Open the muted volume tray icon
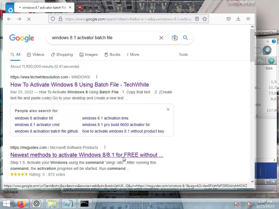The width and height of the screenshot is (279, 209). point(250,204)
